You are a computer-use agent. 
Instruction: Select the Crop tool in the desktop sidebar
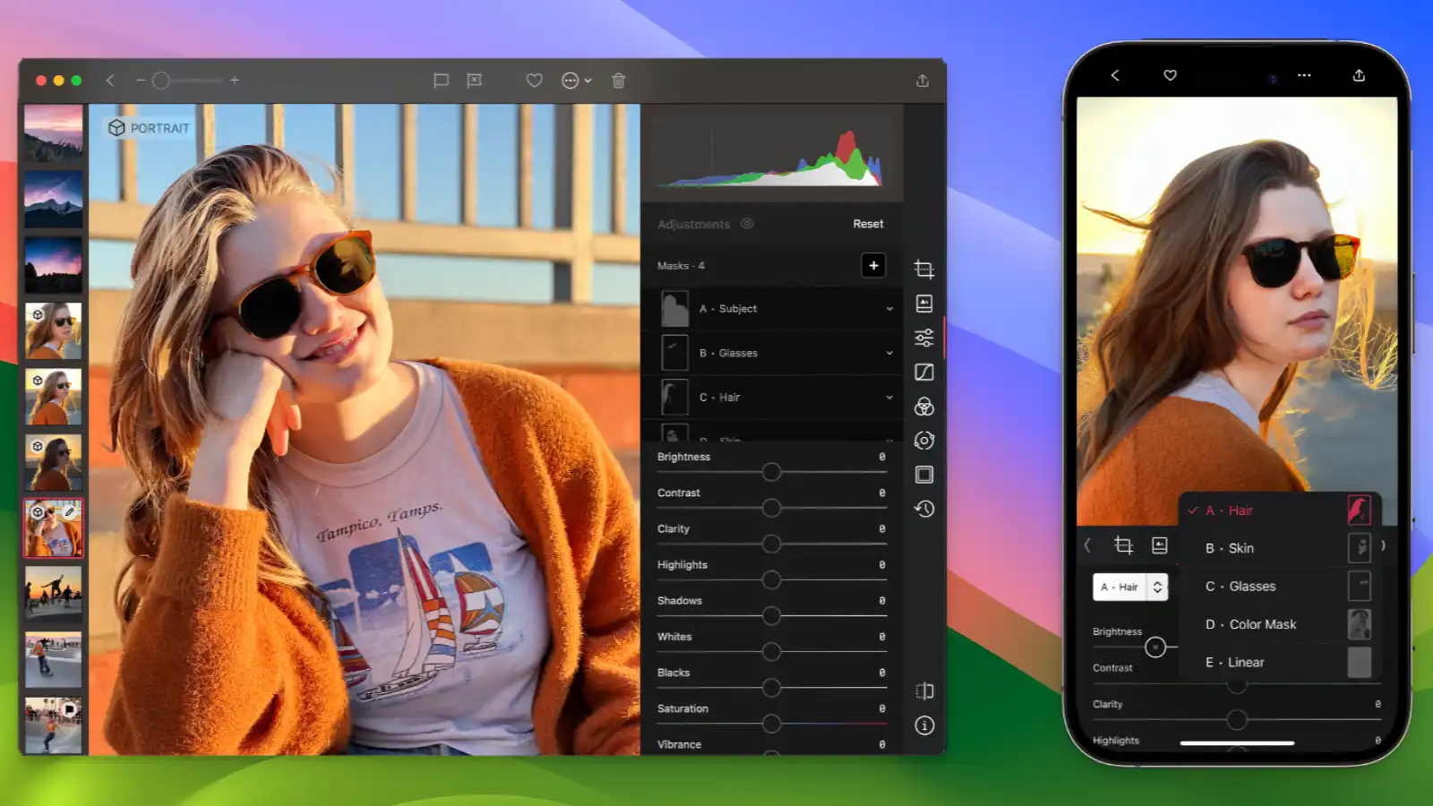pyautogui.click(x=924, y=270)
